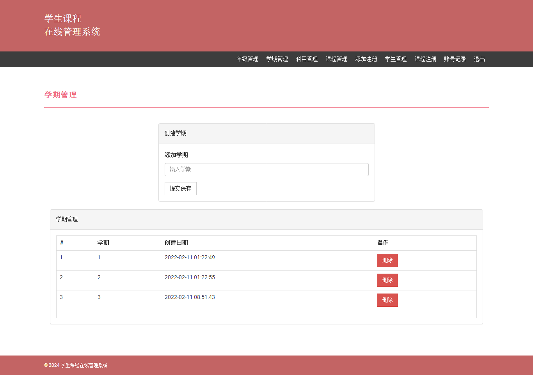The width and height of the screenshot is (533, 375).
Task: View 账号记录 from the navbar
Action: [455, 59]
